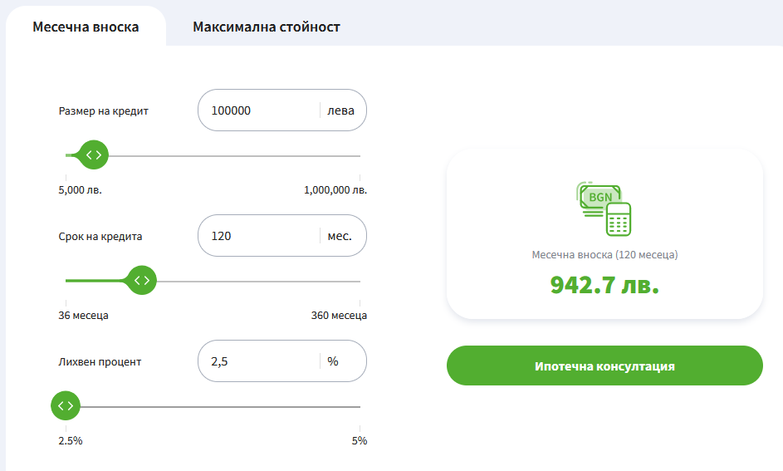
Task: Open the Максимална стойност tab
Action: click(x=267, y=27)
